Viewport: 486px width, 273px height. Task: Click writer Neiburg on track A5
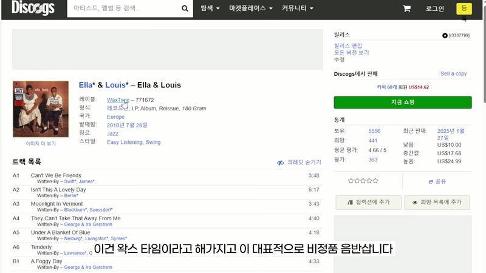[72, 238]
